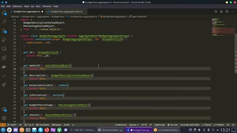This screenshot has width=237, height=133.
Task: Go to UserIdValueObject type on line 27
Action: pos(57,66)
